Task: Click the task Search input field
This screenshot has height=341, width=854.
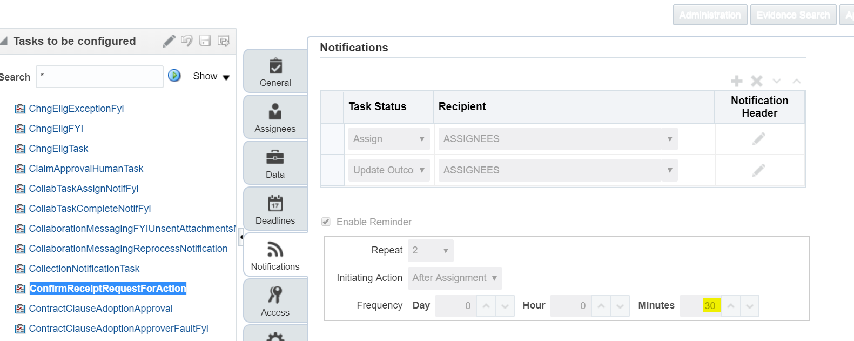Action: click(x=99, y=77)
